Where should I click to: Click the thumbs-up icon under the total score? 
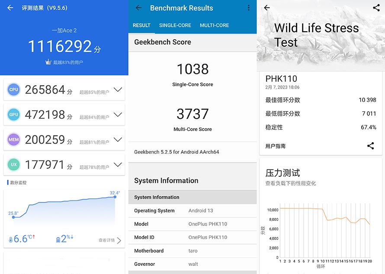point(48,62)
